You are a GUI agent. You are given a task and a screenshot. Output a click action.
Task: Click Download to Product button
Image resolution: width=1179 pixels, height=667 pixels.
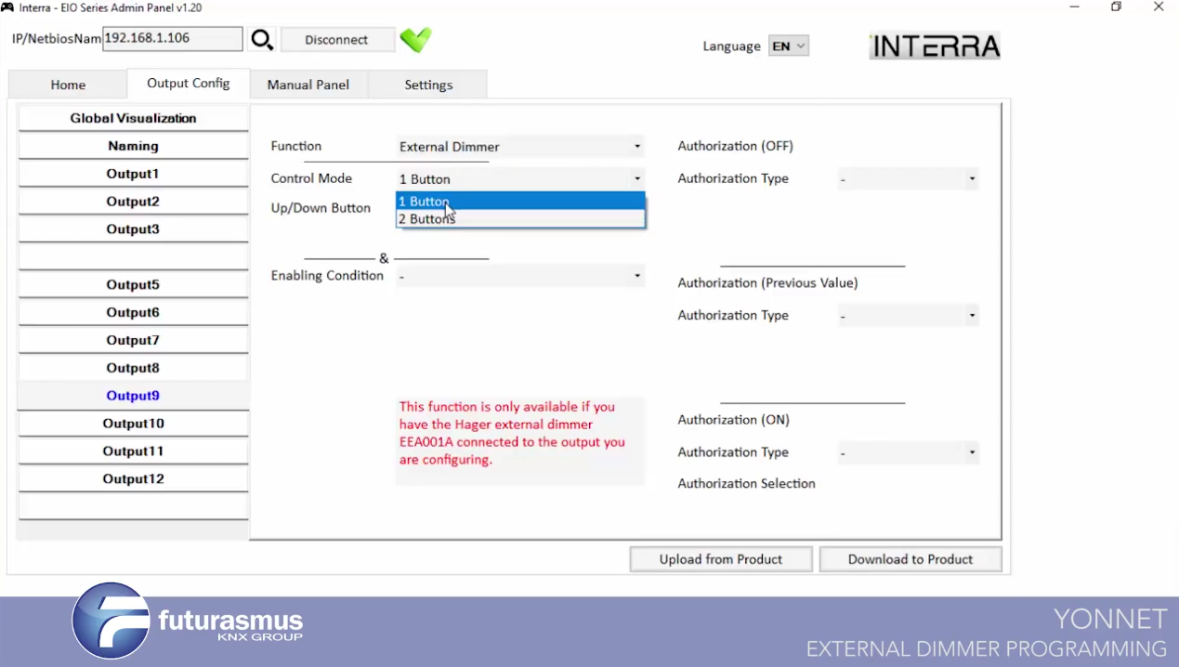910,559
